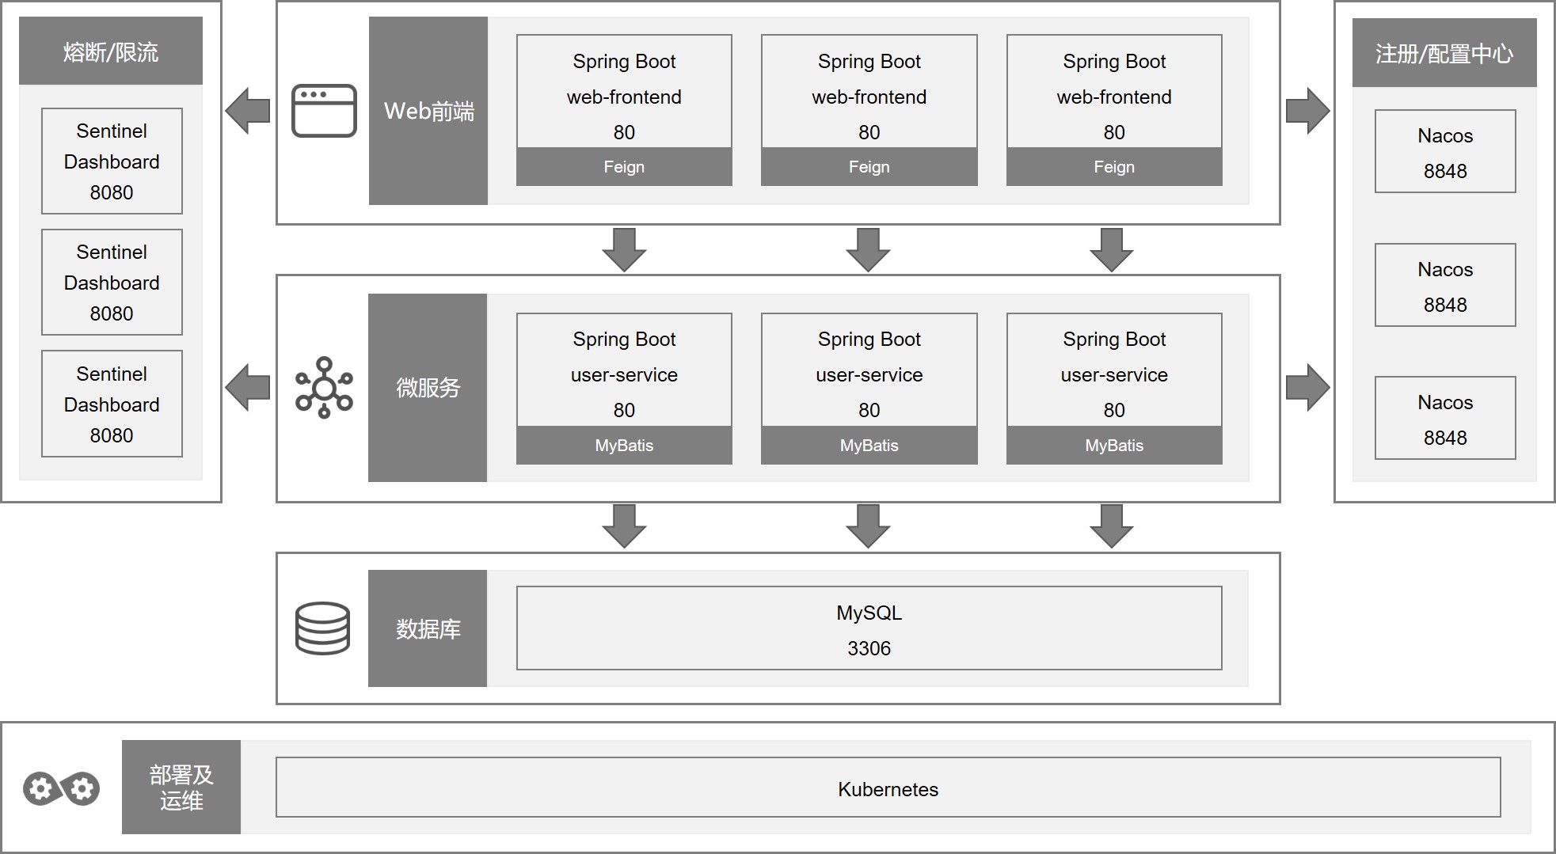Click the left arrow from Web前端 toward Sentinel
This screenshot has height=854, width=1556.
coord(248,111)
